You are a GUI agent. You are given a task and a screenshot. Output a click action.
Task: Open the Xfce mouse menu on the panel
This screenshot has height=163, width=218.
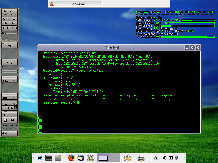pyautogui.click(x=40, y=158)
